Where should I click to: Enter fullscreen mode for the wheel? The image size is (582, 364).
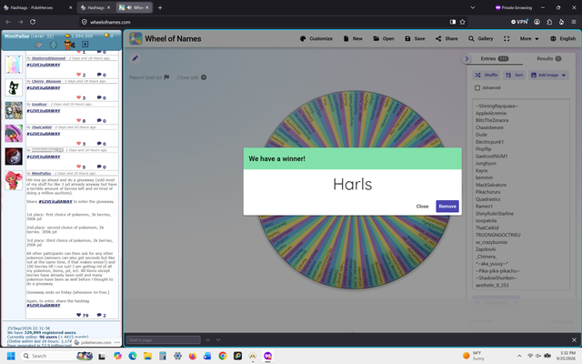click(507, 38)
